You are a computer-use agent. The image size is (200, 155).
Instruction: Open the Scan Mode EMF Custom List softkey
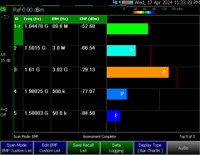[17, 148]
